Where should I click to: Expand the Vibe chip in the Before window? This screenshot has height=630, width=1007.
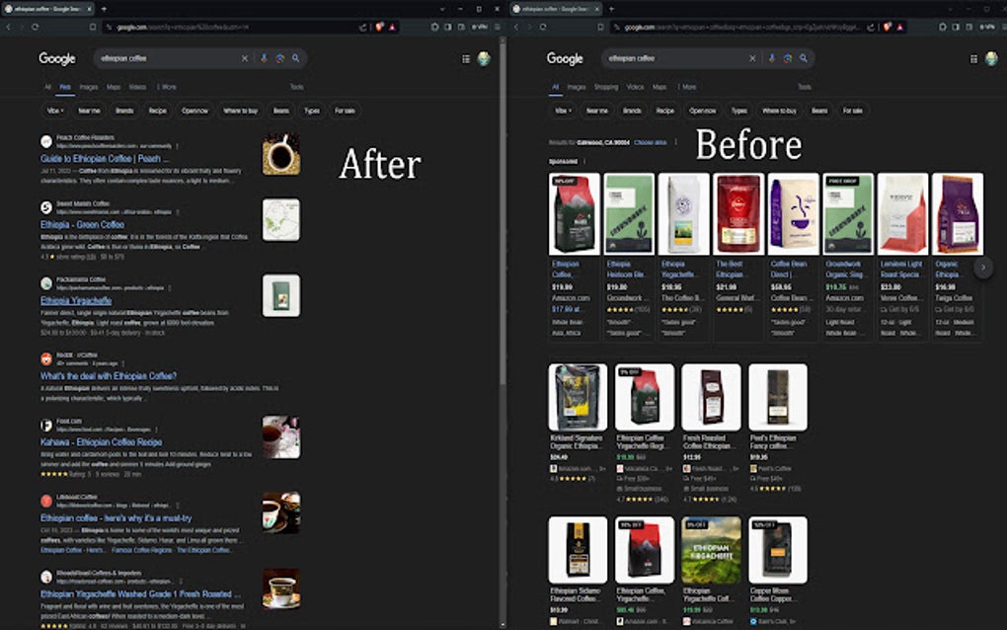pos(563,111)
